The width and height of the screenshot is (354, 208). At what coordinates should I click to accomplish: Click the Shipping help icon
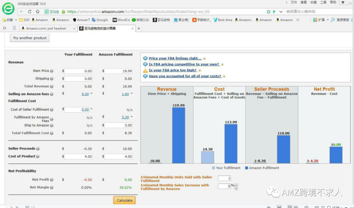coord(52,78)
